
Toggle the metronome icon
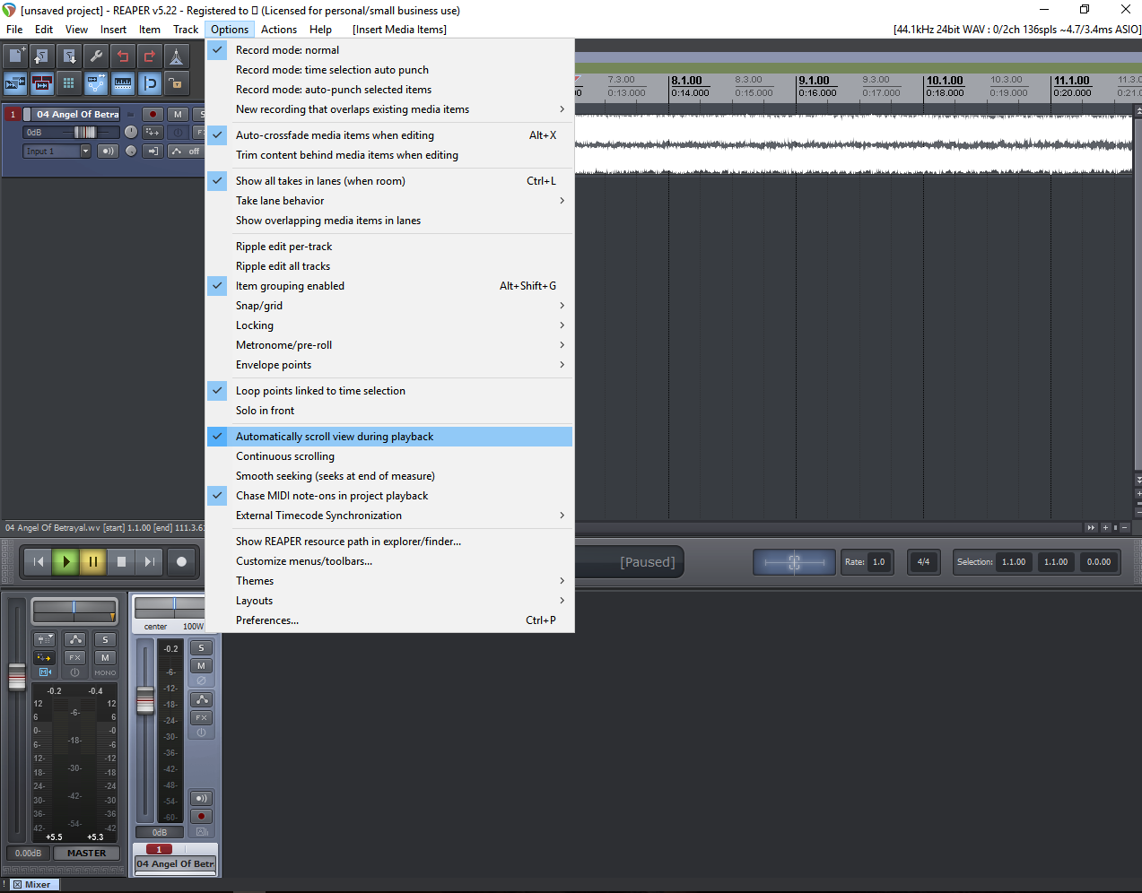177,56
